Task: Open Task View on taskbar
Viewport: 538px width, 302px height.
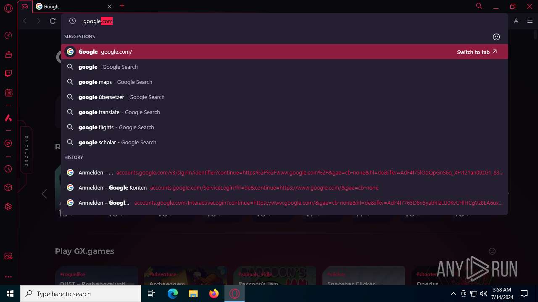Action: point(151,294)
